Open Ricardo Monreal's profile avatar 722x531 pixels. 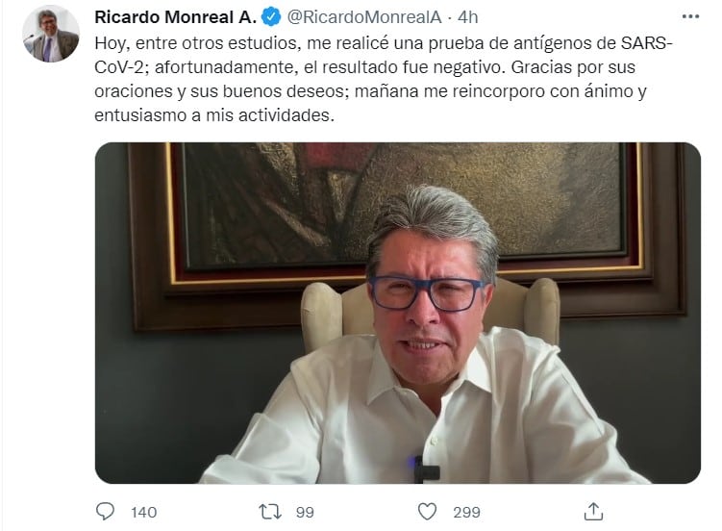[x=51, y=34]
